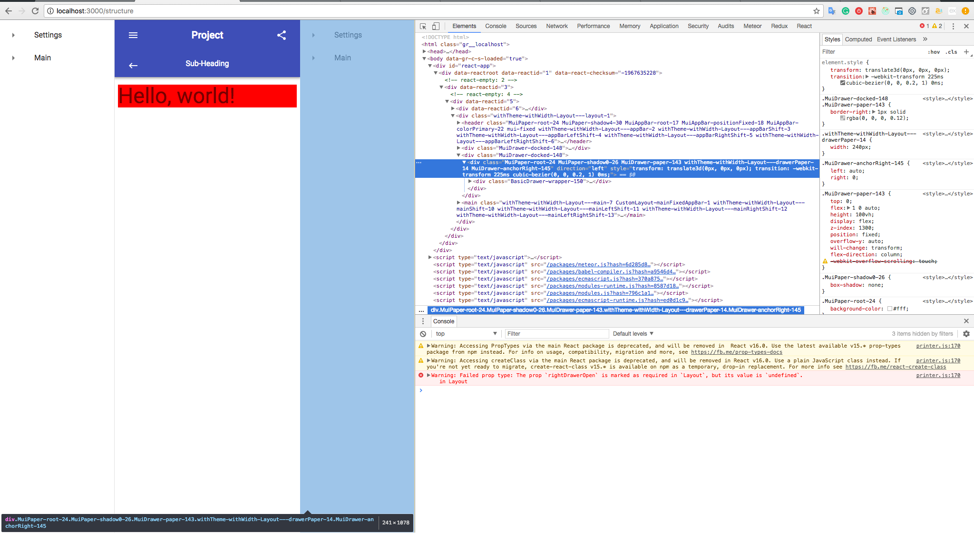Screen dimensions: 974x533
Task: Click the address bar URL
Action: (x=95, y=11)
